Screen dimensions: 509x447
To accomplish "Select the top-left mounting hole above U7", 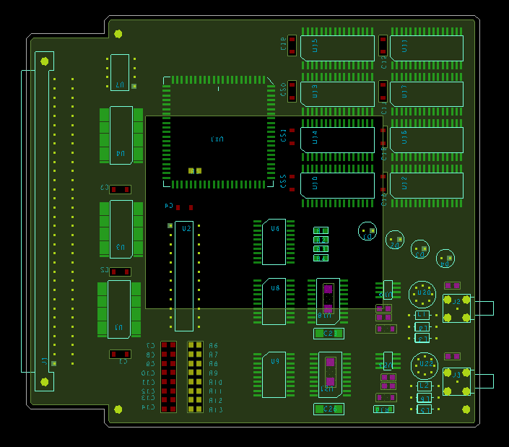I will 118,34.
